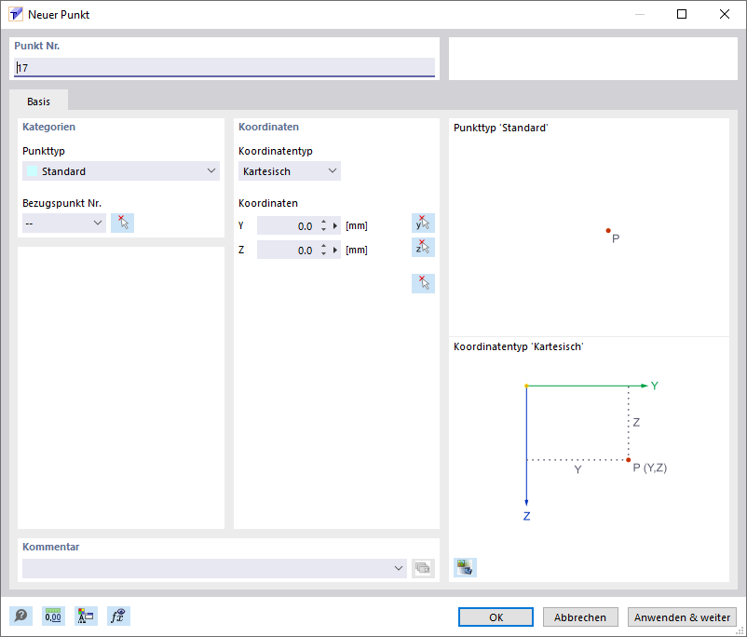Open the formula editor via the fx icon
The width and height of the screenshot is (747, 637).
tap(118, 616)
